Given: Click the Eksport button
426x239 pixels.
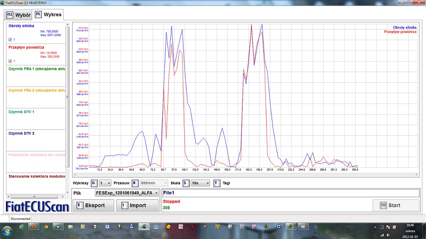Looking at the screenshot, I should [x=93, y=205].
